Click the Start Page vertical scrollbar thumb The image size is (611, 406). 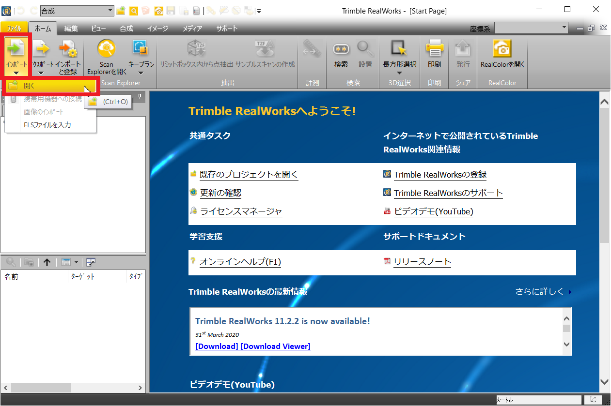604,176
